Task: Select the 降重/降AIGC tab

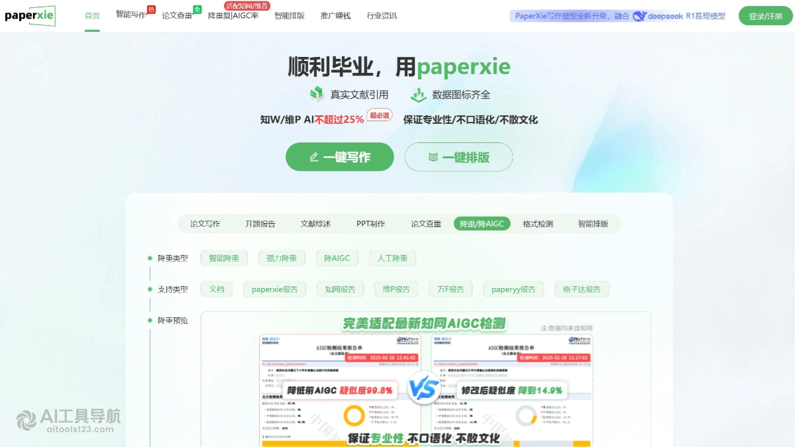Action: (482, 224)
